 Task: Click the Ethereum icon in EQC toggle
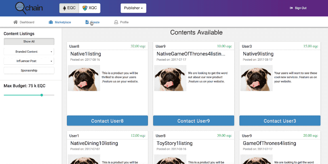coord(64,8)
